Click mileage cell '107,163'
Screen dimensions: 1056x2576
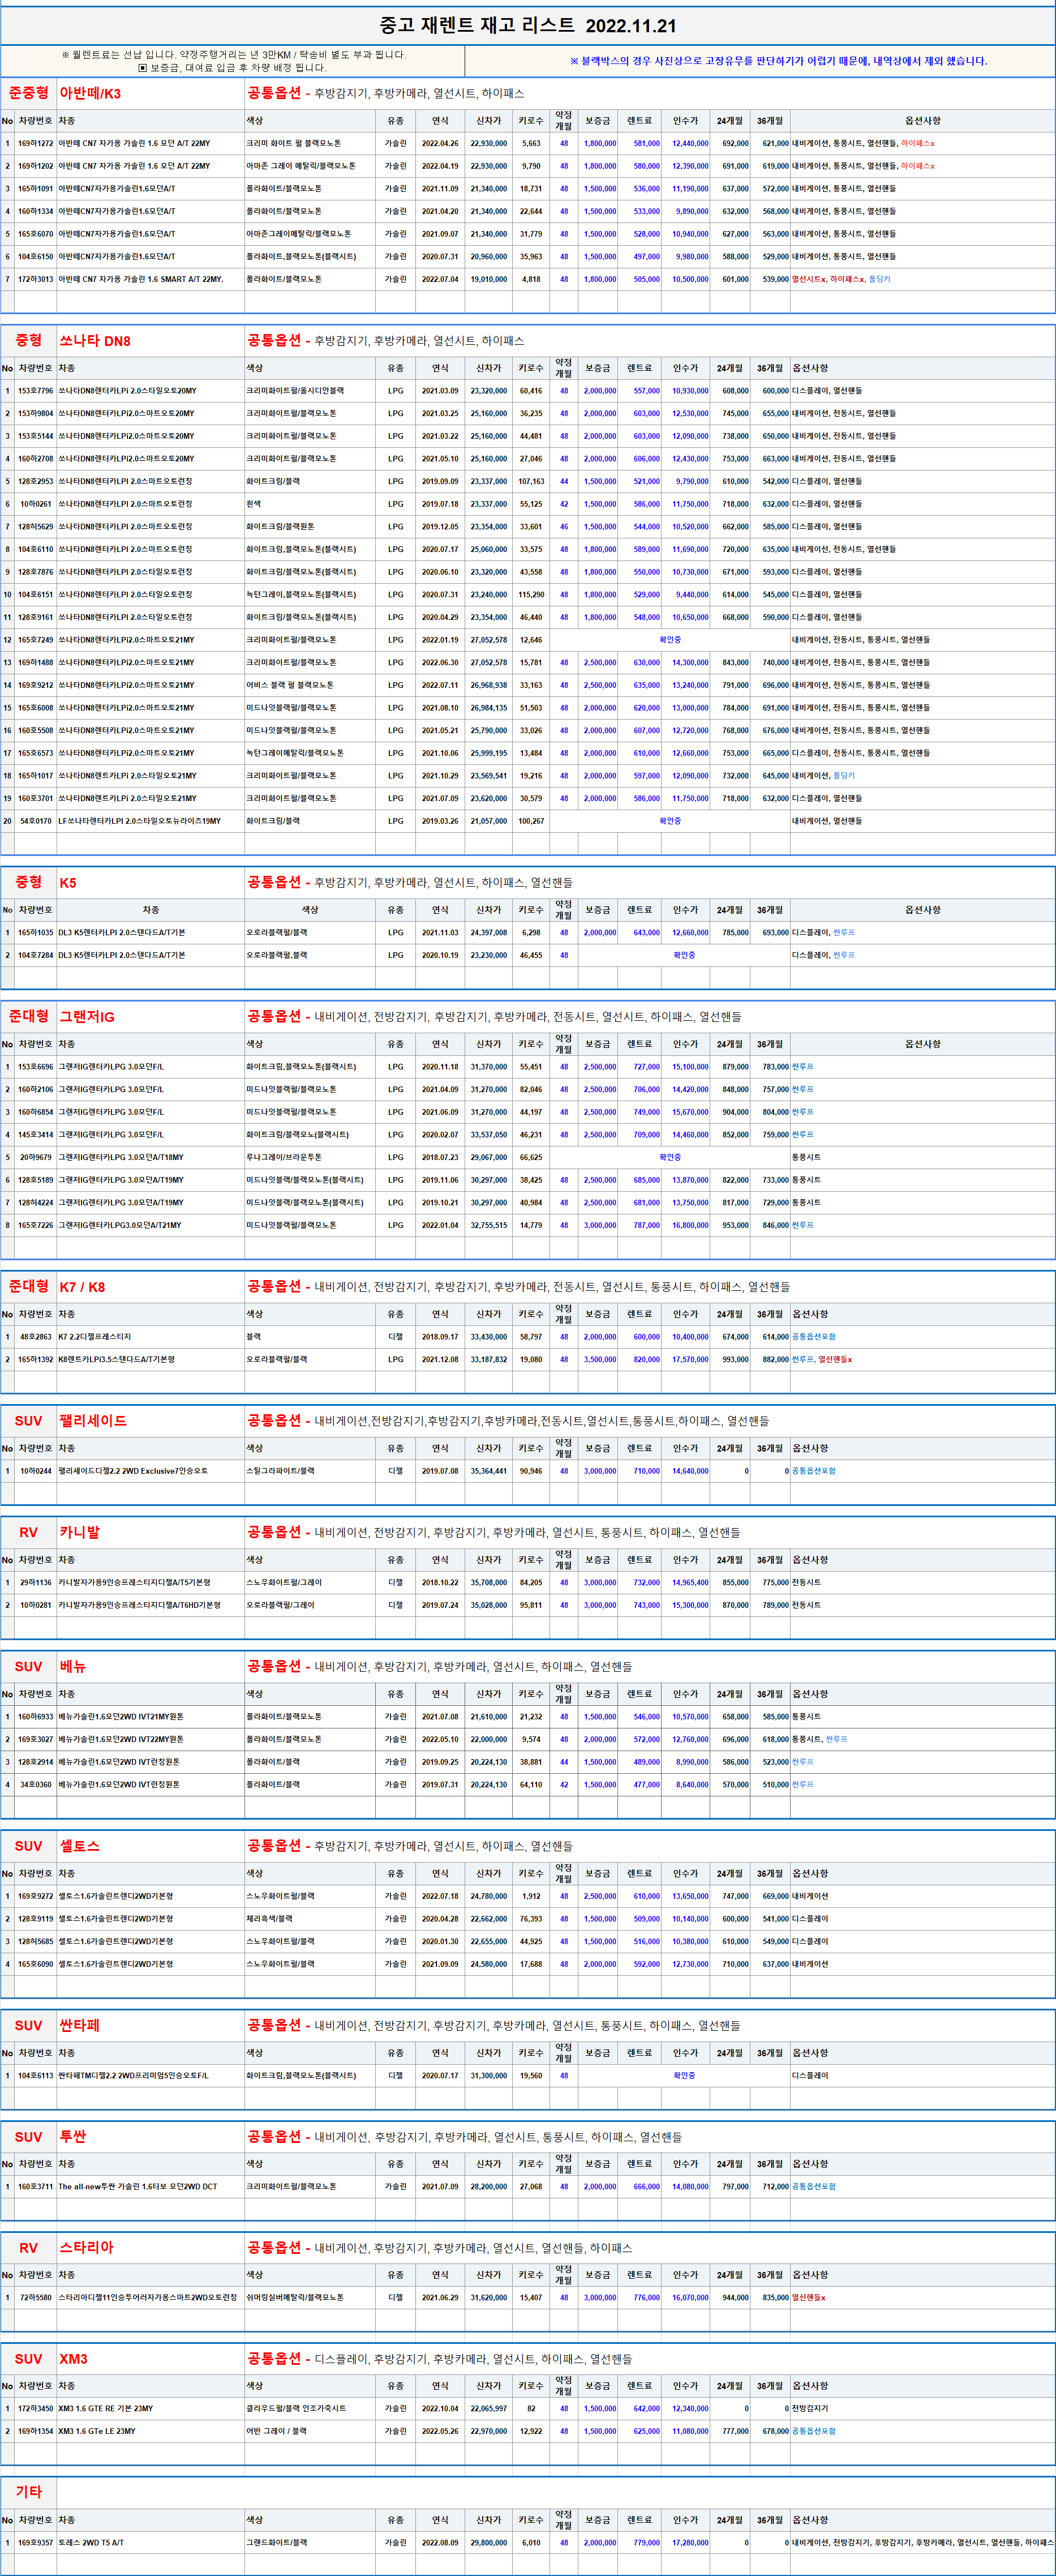[x=531, y=481]
